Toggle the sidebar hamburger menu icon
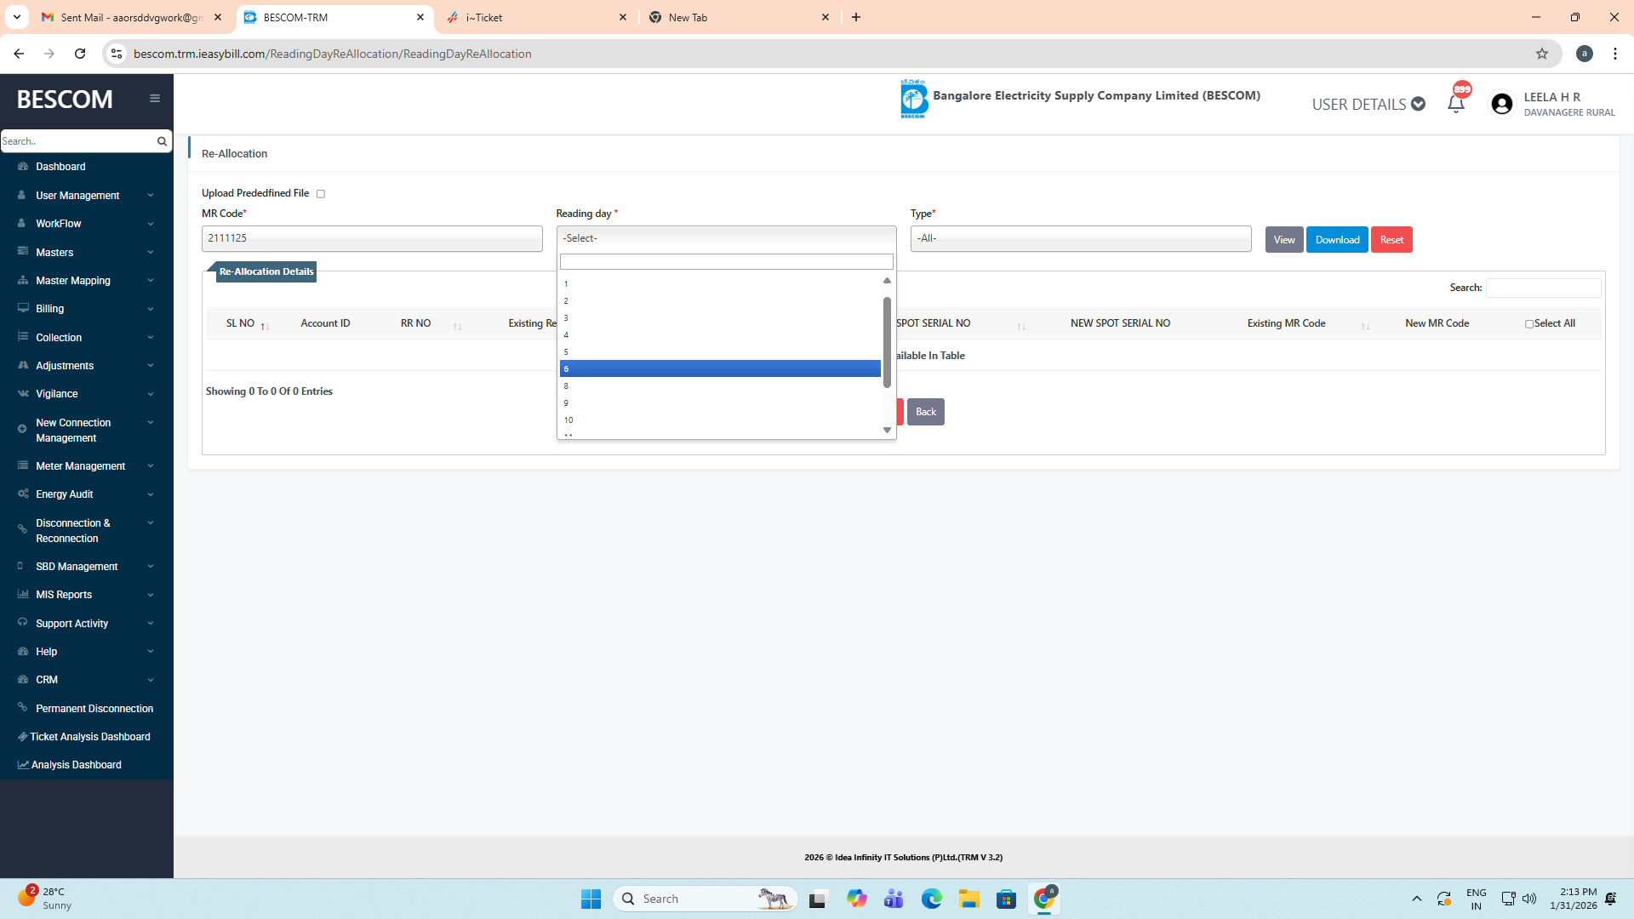The height and width of the screenshot is (919, 1634). click(155, 99)
